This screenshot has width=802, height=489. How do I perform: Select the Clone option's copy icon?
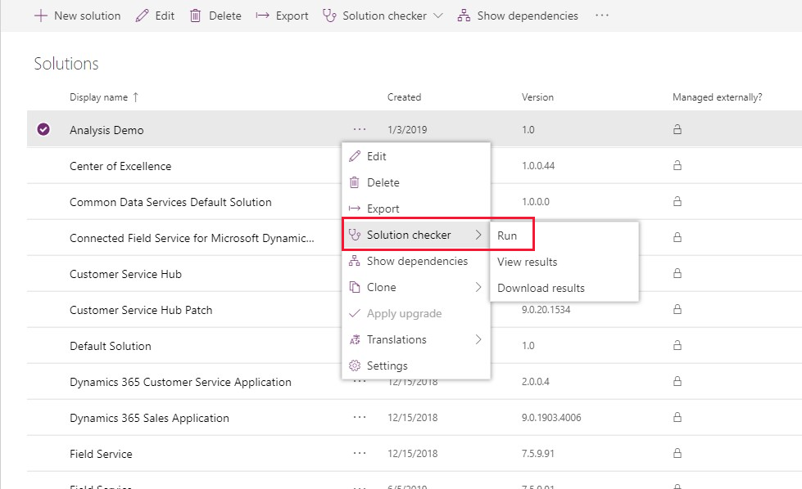[x=356, y=287]
